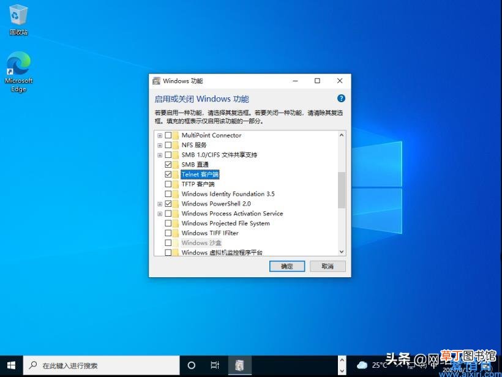The height and width of the screenshot is (377, 502).
Task: Minimize the Windows 功能 dialog
Action: [295, 81]
